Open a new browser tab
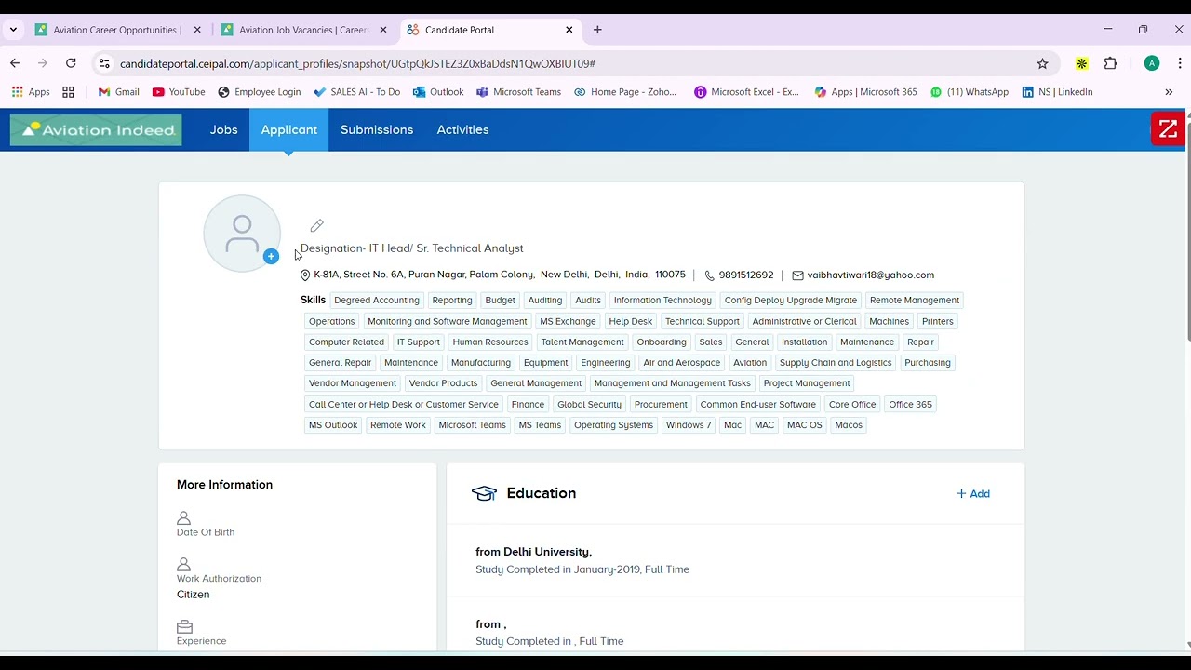Image resolution: width=1191 pixels, height=670 pixels. click(x=597, y=30)
